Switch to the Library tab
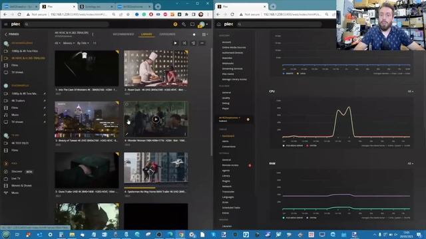This screenshot has width=426, height=239. (x=146, y=35)
